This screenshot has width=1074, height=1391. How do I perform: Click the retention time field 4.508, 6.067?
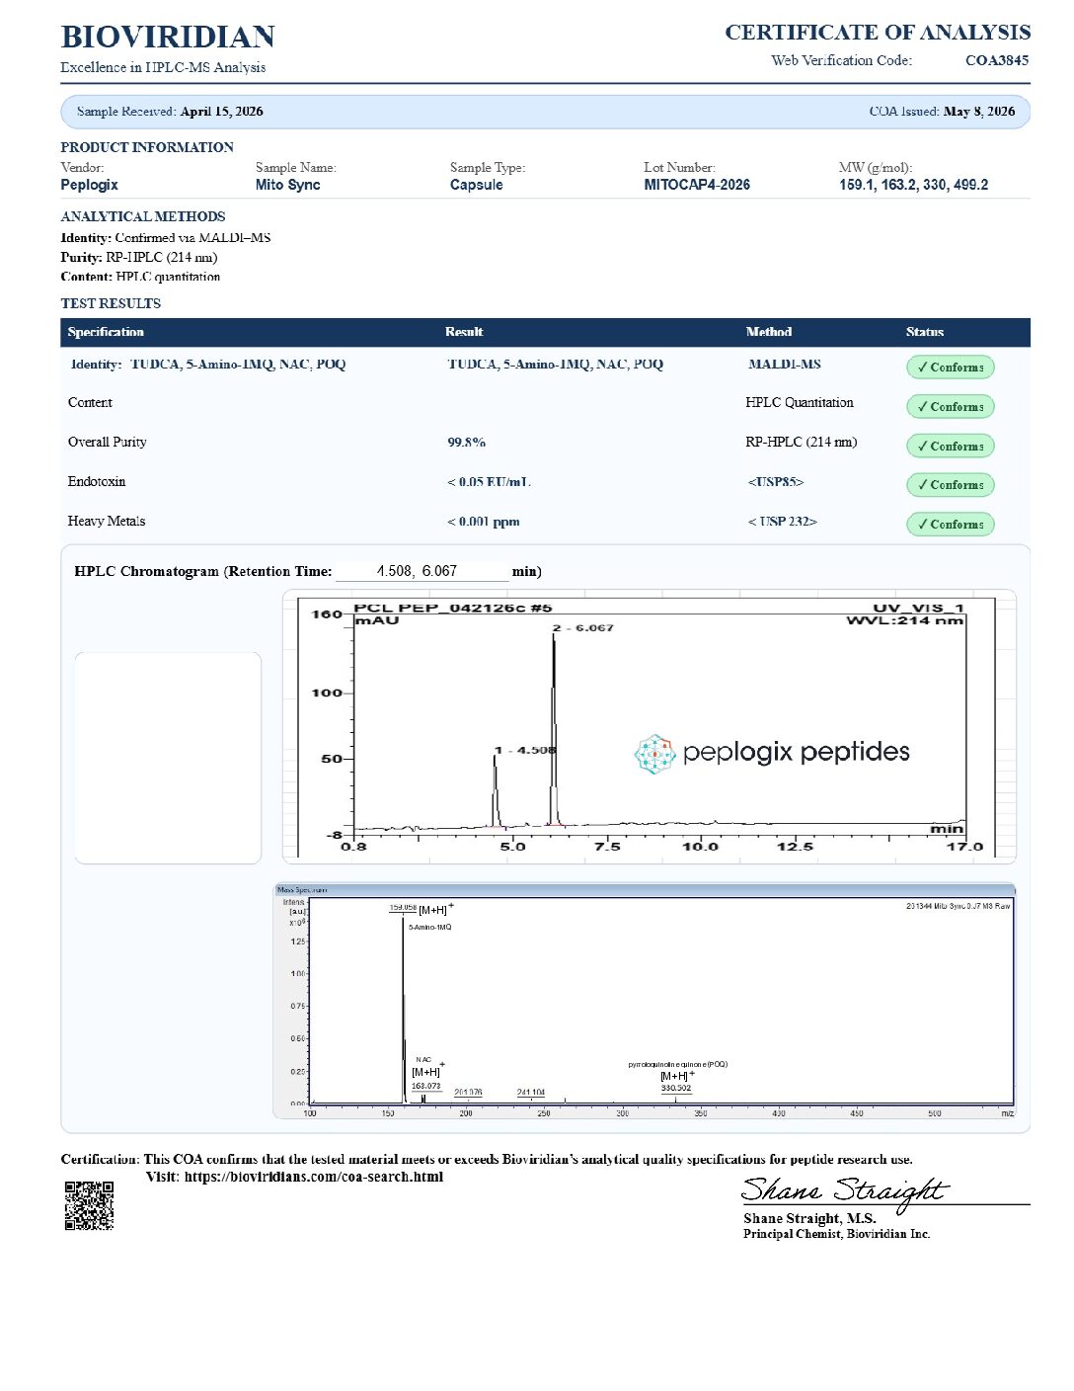(422, 571)
